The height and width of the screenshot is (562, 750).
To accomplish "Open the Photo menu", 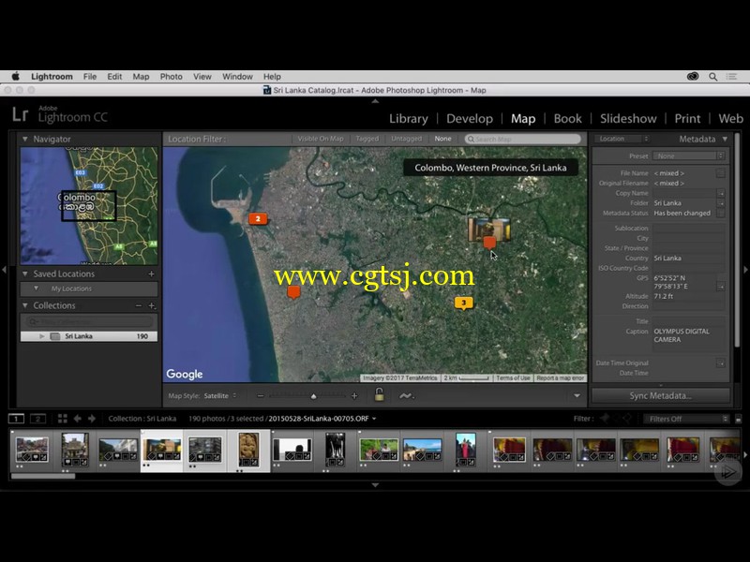I will [x=172, y=77].
